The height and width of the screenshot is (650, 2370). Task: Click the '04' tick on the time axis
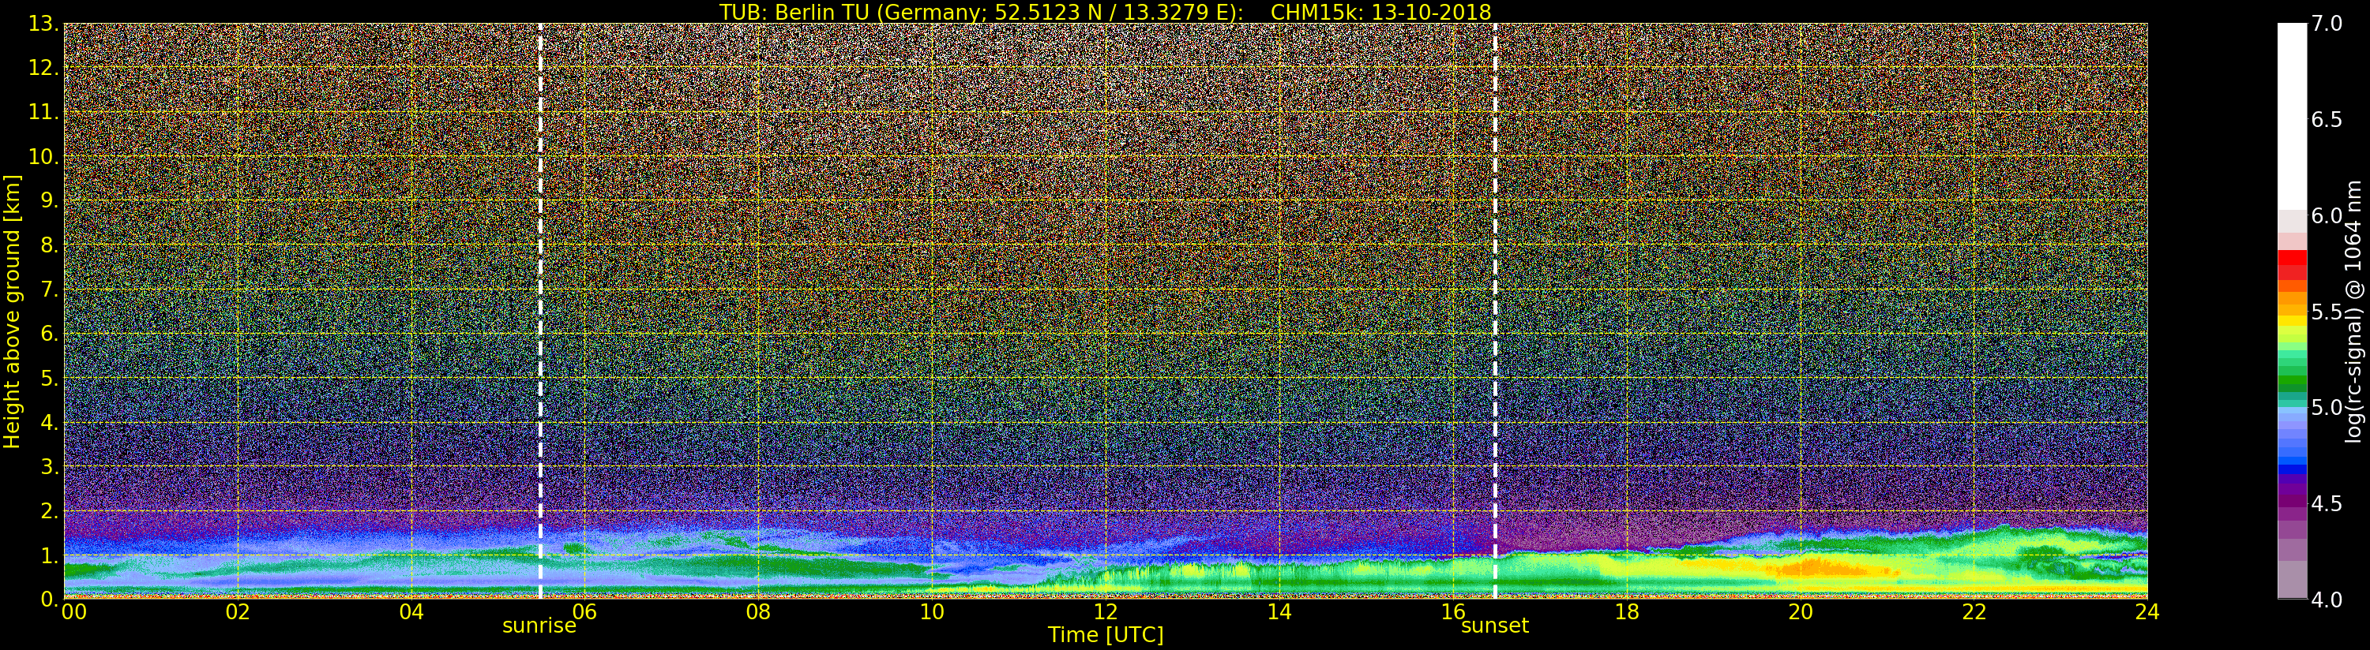(411, 612)
